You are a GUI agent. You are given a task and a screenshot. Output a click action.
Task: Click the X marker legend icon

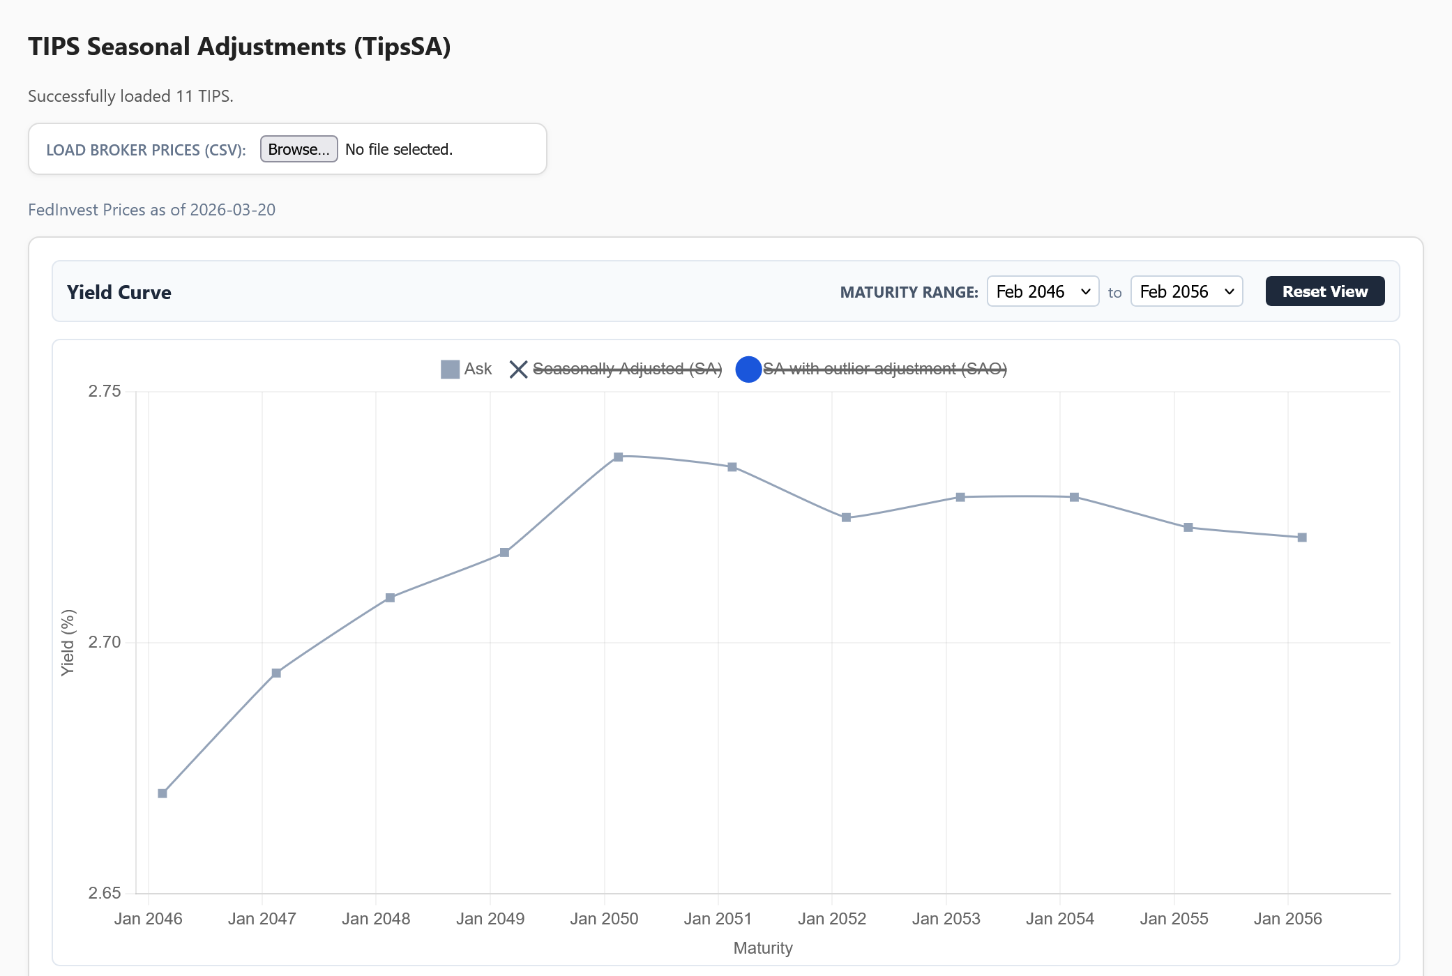pos(518,369)
